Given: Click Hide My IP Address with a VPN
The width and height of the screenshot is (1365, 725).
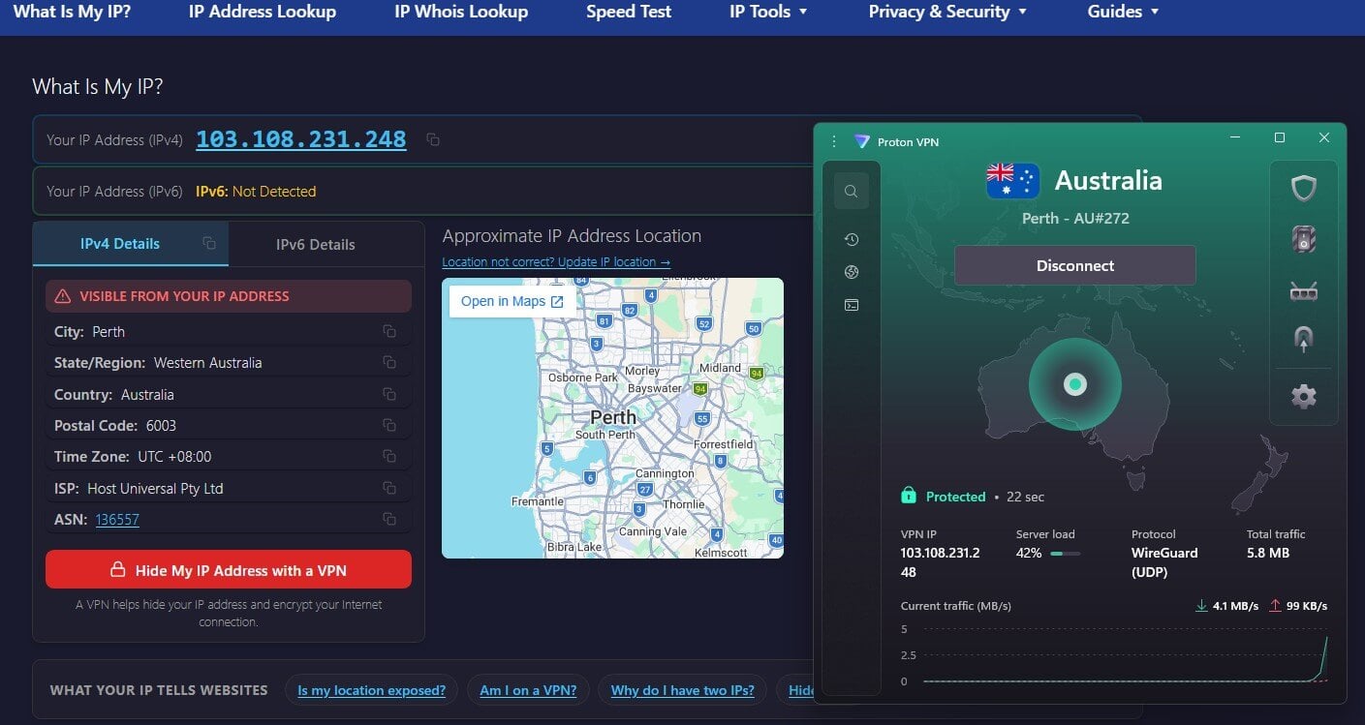Looking at the screenshot, I should pyautogui.click(x=229, y=570).
